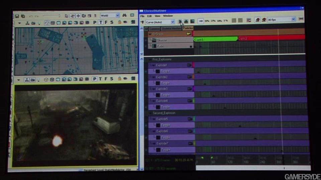Toggle top view T in the top viewport toolbar
321x180 pixels.
(101, 22)
